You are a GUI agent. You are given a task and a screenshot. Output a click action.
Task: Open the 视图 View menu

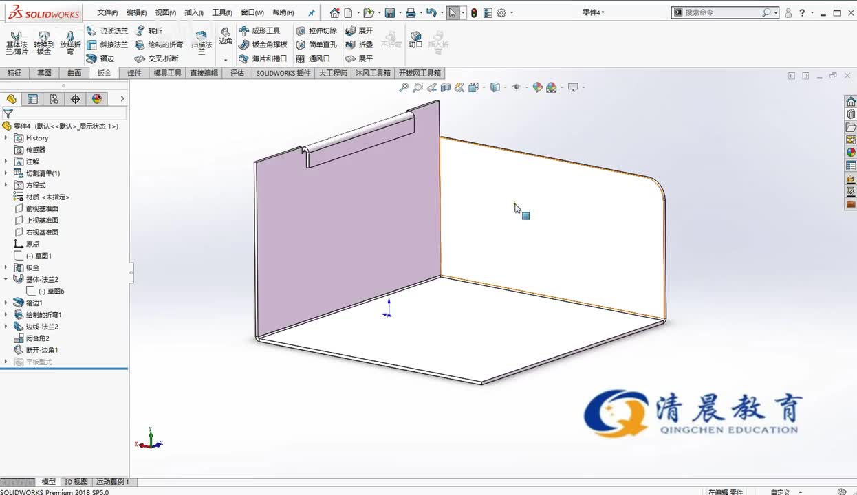(165, 12)
